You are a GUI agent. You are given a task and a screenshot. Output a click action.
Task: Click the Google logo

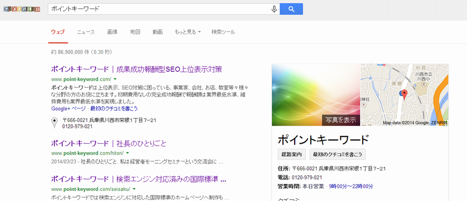(22, 10)
